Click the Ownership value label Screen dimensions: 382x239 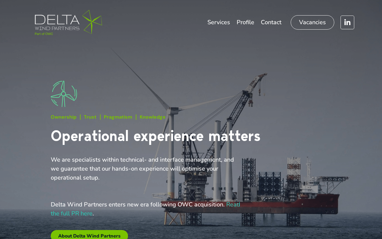click(64, 117)
